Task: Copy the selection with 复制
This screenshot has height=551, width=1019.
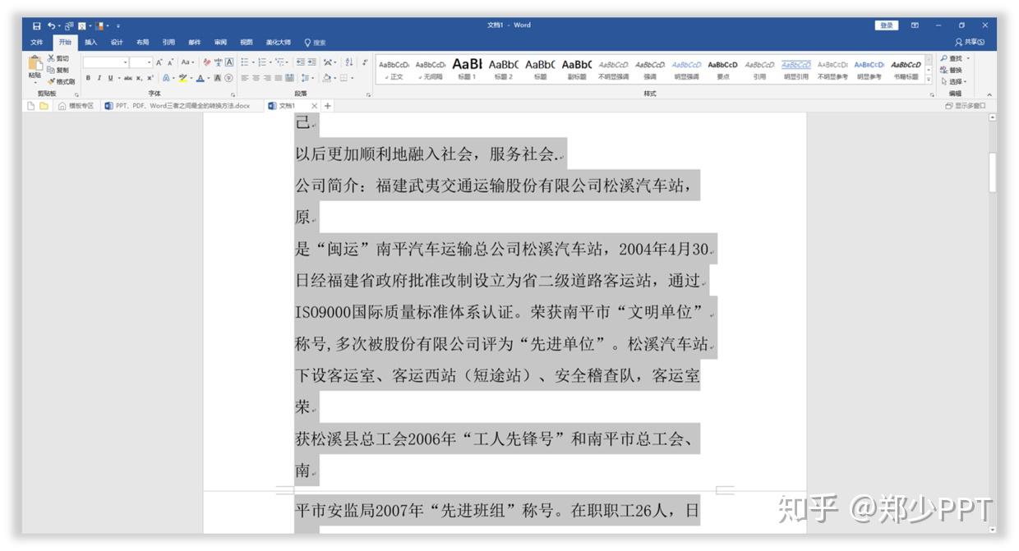Action: coord(58,70)
